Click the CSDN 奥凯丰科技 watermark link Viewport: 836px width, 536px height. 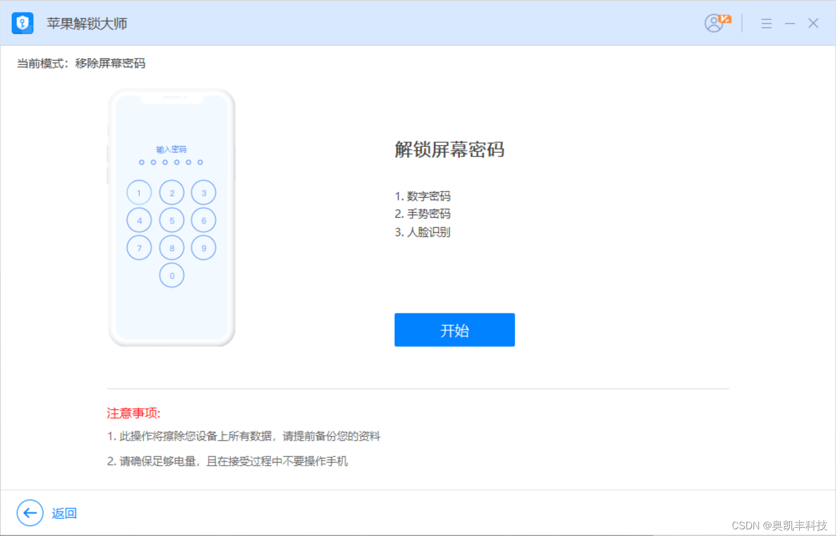[779, 524]
